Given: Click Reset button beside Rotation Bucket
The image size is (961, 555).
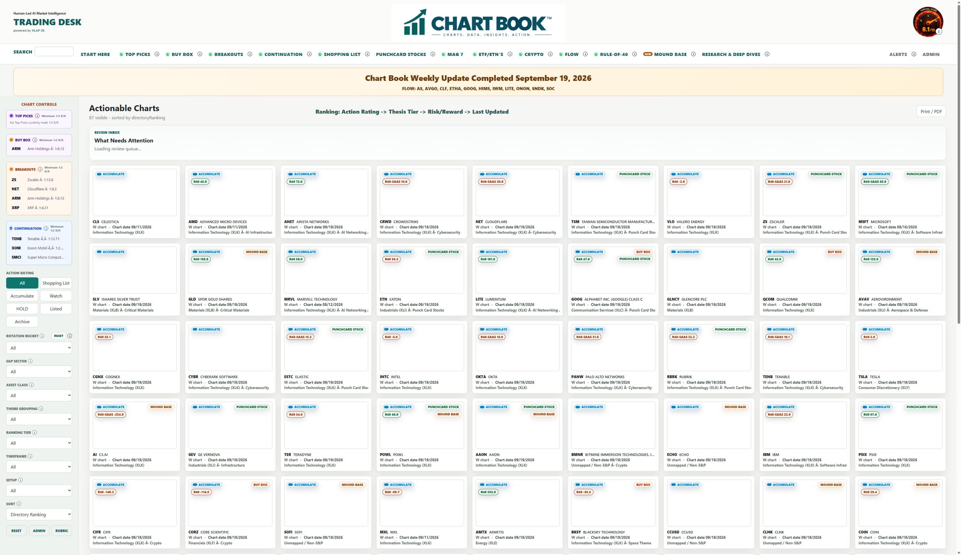Looking at the screenshot, I should coord(59,336).
